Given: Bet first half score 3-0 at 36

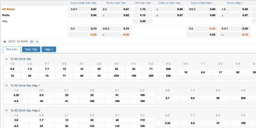Looking at the screenshot, I should [x=92, y=95].
